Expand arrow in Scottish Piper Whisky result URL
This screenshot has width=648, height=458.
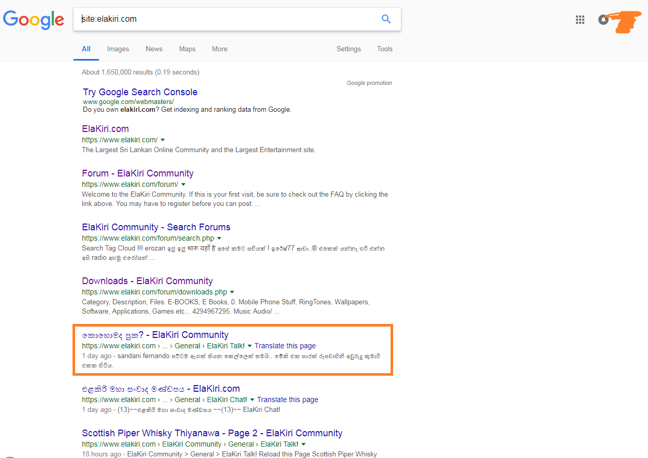tap(304, 445)
